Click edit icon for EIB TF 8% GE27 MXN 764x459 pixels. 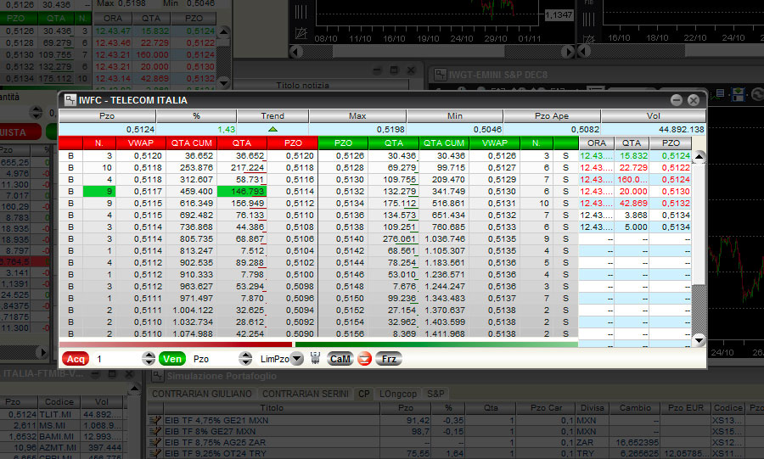click(x=155, y=431)
